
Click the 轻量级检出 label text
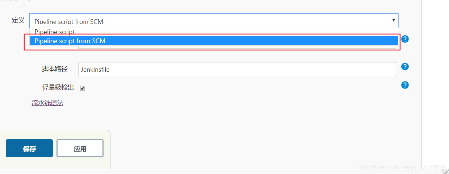tap(58, 87)
